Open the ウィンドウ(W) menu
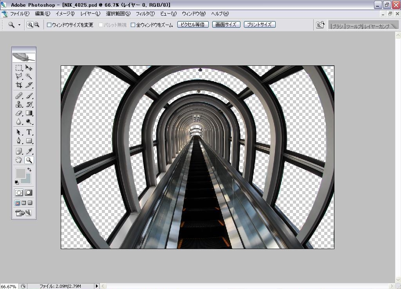 194,14
